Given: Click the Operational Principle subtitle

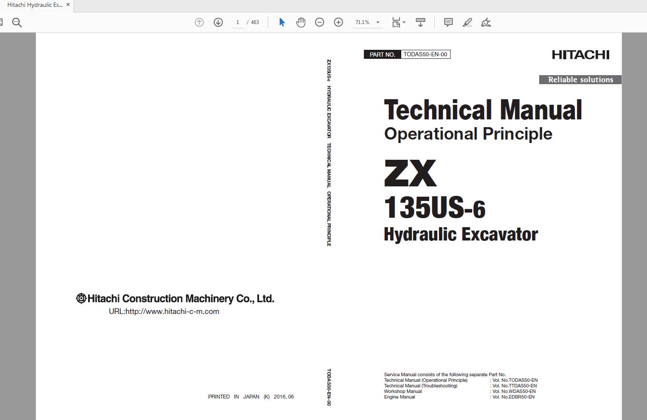Looking at the screenshot, I should pos(468,134).
